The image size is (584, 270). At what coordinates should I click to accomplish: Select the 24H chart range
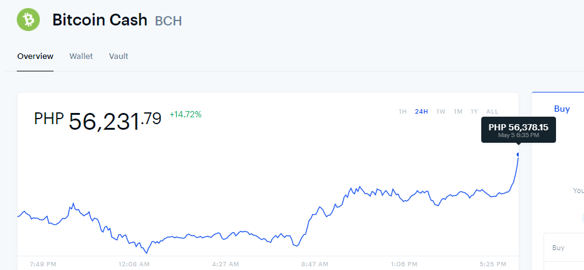422,112
